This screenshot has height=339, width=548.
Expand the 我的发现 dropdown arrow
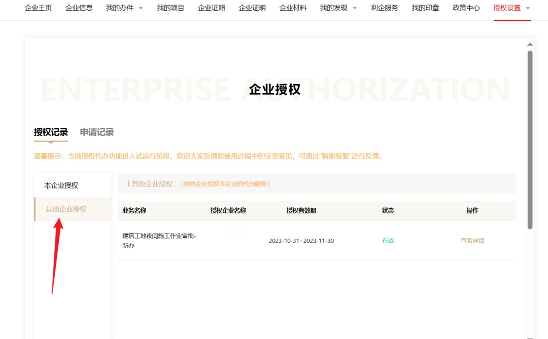coord(354,9)
